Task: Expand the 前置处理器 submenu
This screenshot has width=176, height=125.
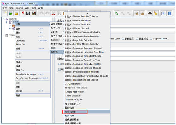Action: 57,36
